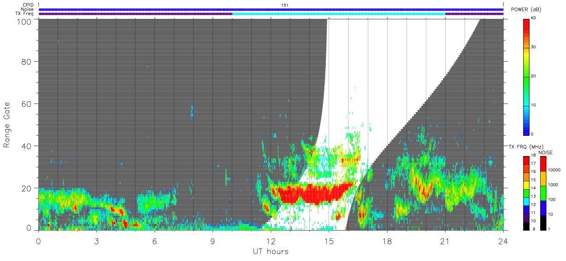Click the NOISE legend title
The width and height of the screenshot is (566, 261).
[x=545, y=152]
